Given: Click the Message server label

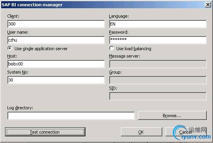Looking at the screenshot, I should point(124,56).
